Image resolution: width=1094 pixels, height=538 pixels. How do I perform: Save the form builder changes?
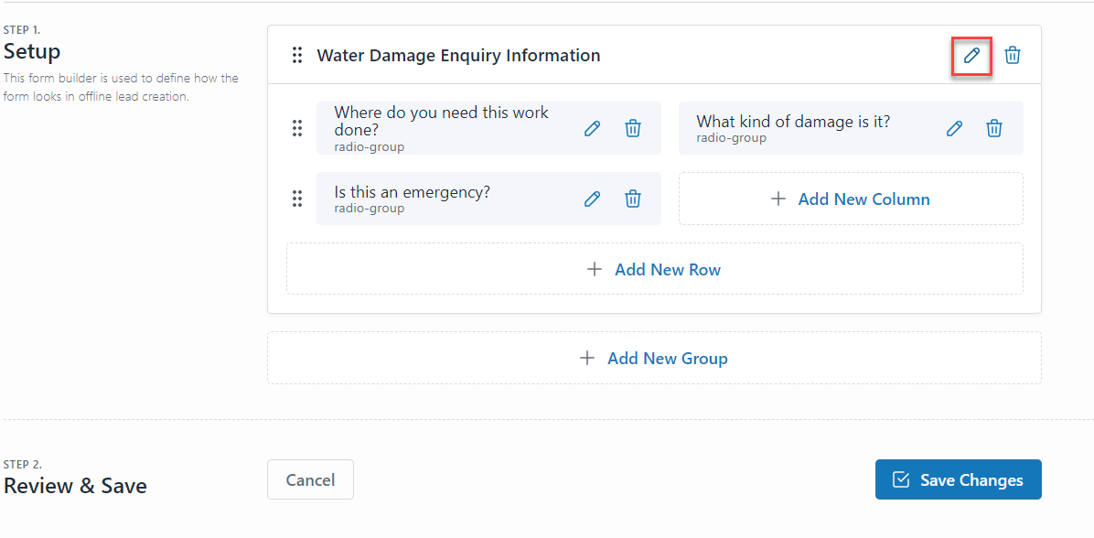click(x=958, y=479)
